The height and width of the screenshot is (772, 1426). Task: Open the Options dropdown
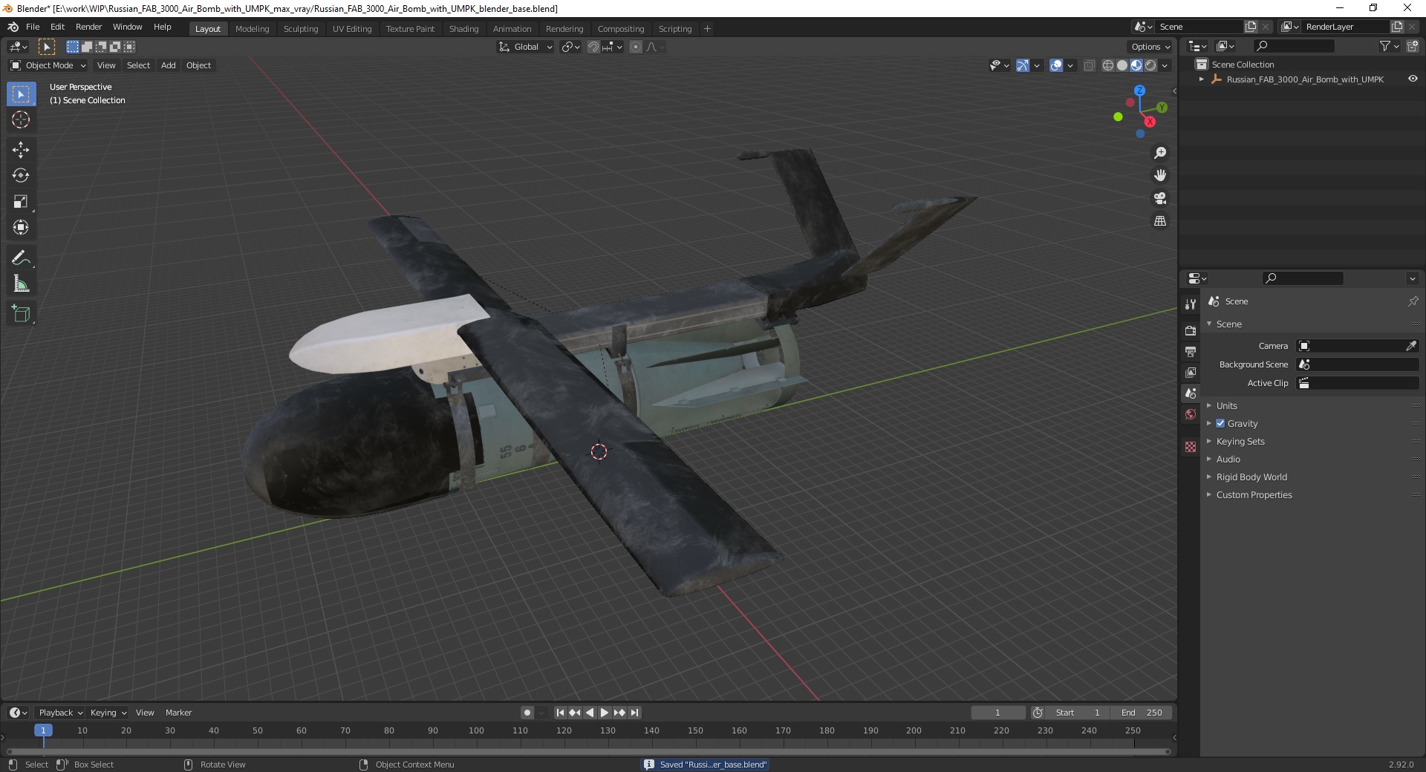1150,47
